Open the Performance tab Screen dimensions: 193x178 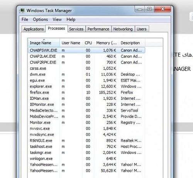pyautogui.click(x=98, y=29)
